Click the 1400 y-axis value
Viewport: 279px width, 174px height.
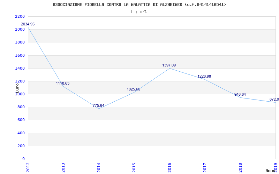click(x=20, y=68)
